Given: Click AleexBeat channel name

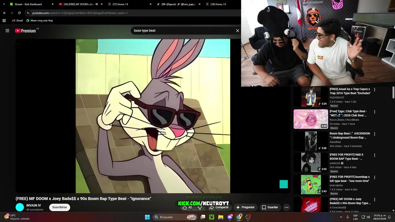Looking at the screenshot, I should pyautogui.click(x=335, y=142).
